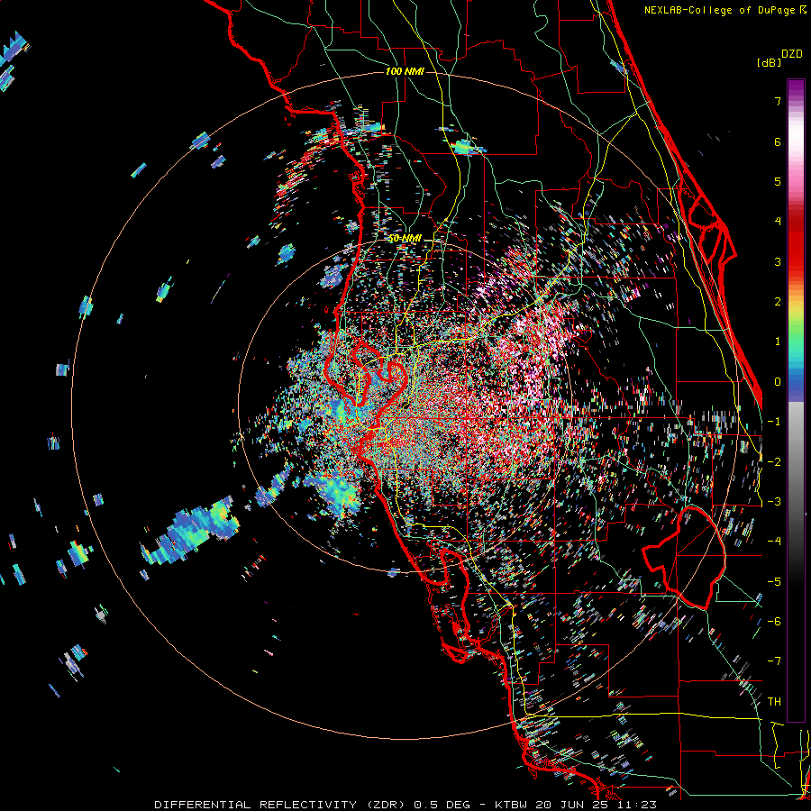Click the TH threshold label on scale
The height and width of the screenshot is (811, 811).
tap(774, 702)
